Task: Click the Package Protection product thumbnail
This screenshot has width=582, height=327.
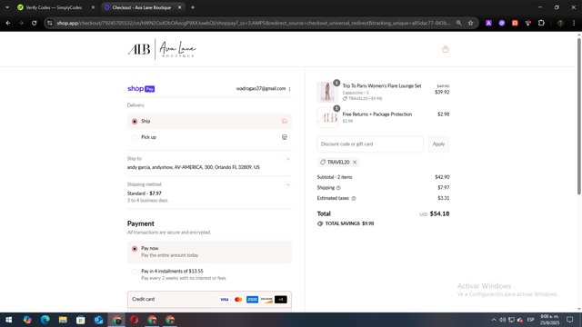Action: [327, 117]
